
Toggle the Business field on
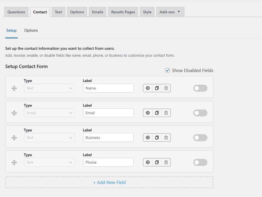pos(200,138)
